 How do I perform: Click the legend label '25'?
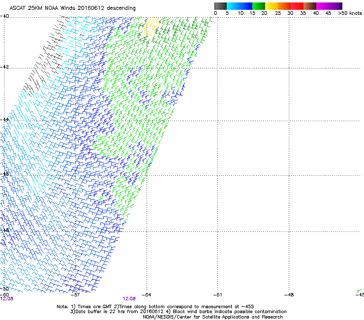click(278, 13)
